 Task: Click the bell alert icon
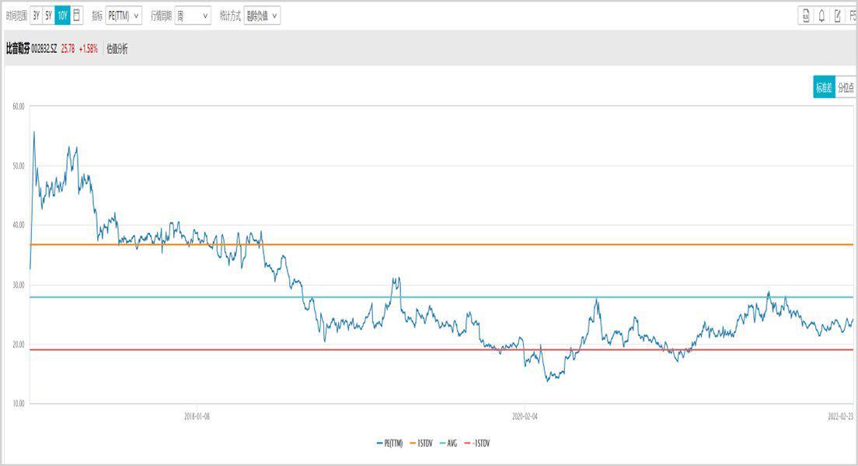pyautogui.click(x=821, y=16)
